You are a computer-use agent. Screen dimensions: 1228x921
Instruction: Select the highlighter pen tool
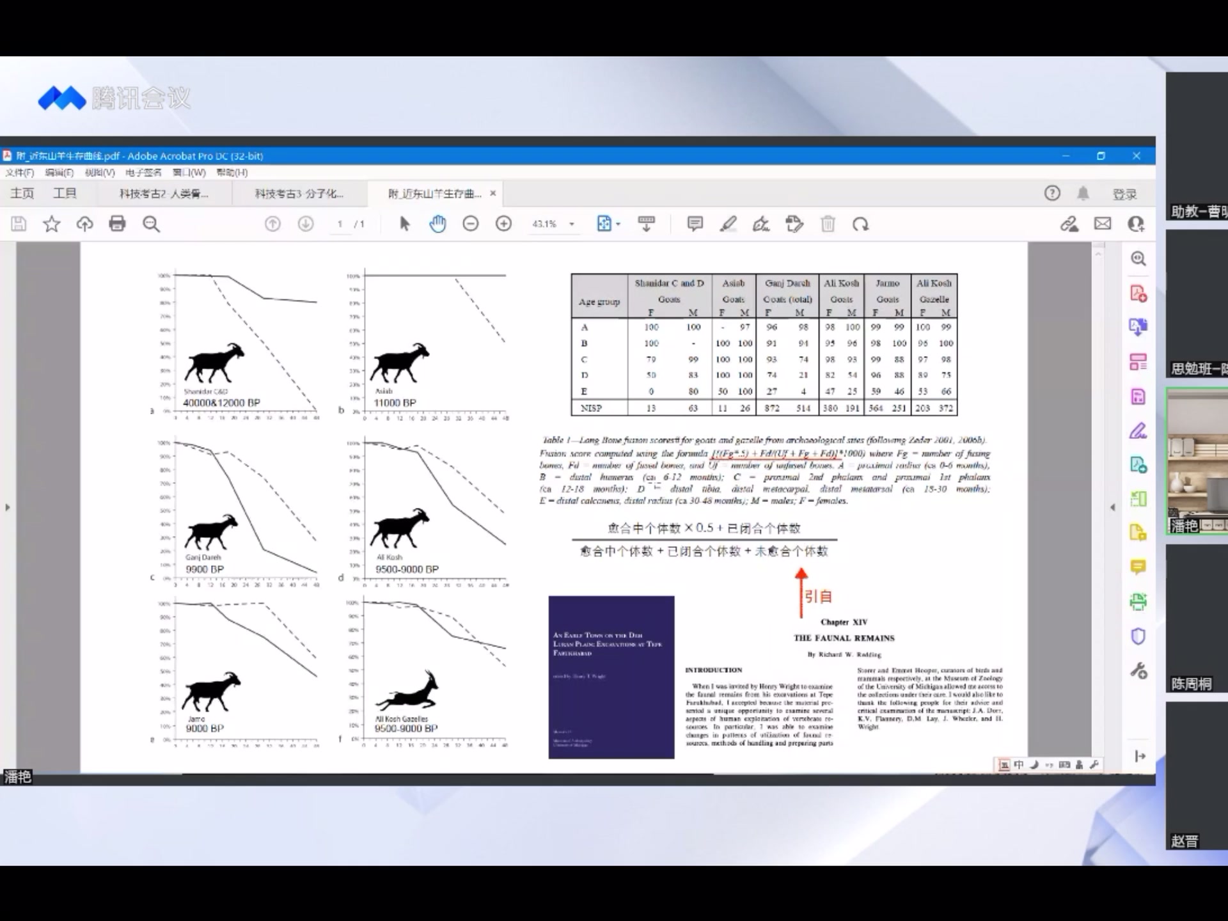(728, 224)
